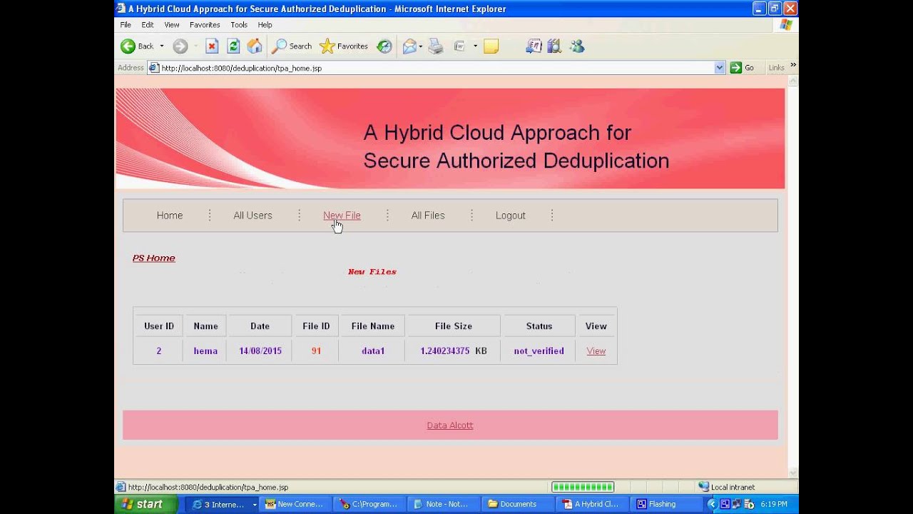Click the page loading progress bar
Screen dimensions: 913x514
pyautogui.click(x=583, y=487)
